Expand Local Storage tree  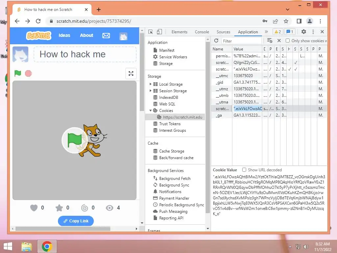150,84
